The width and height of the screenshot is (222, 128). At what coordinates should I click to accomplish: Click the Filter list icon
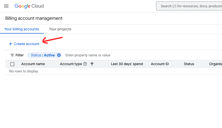[x=12, y=55]
